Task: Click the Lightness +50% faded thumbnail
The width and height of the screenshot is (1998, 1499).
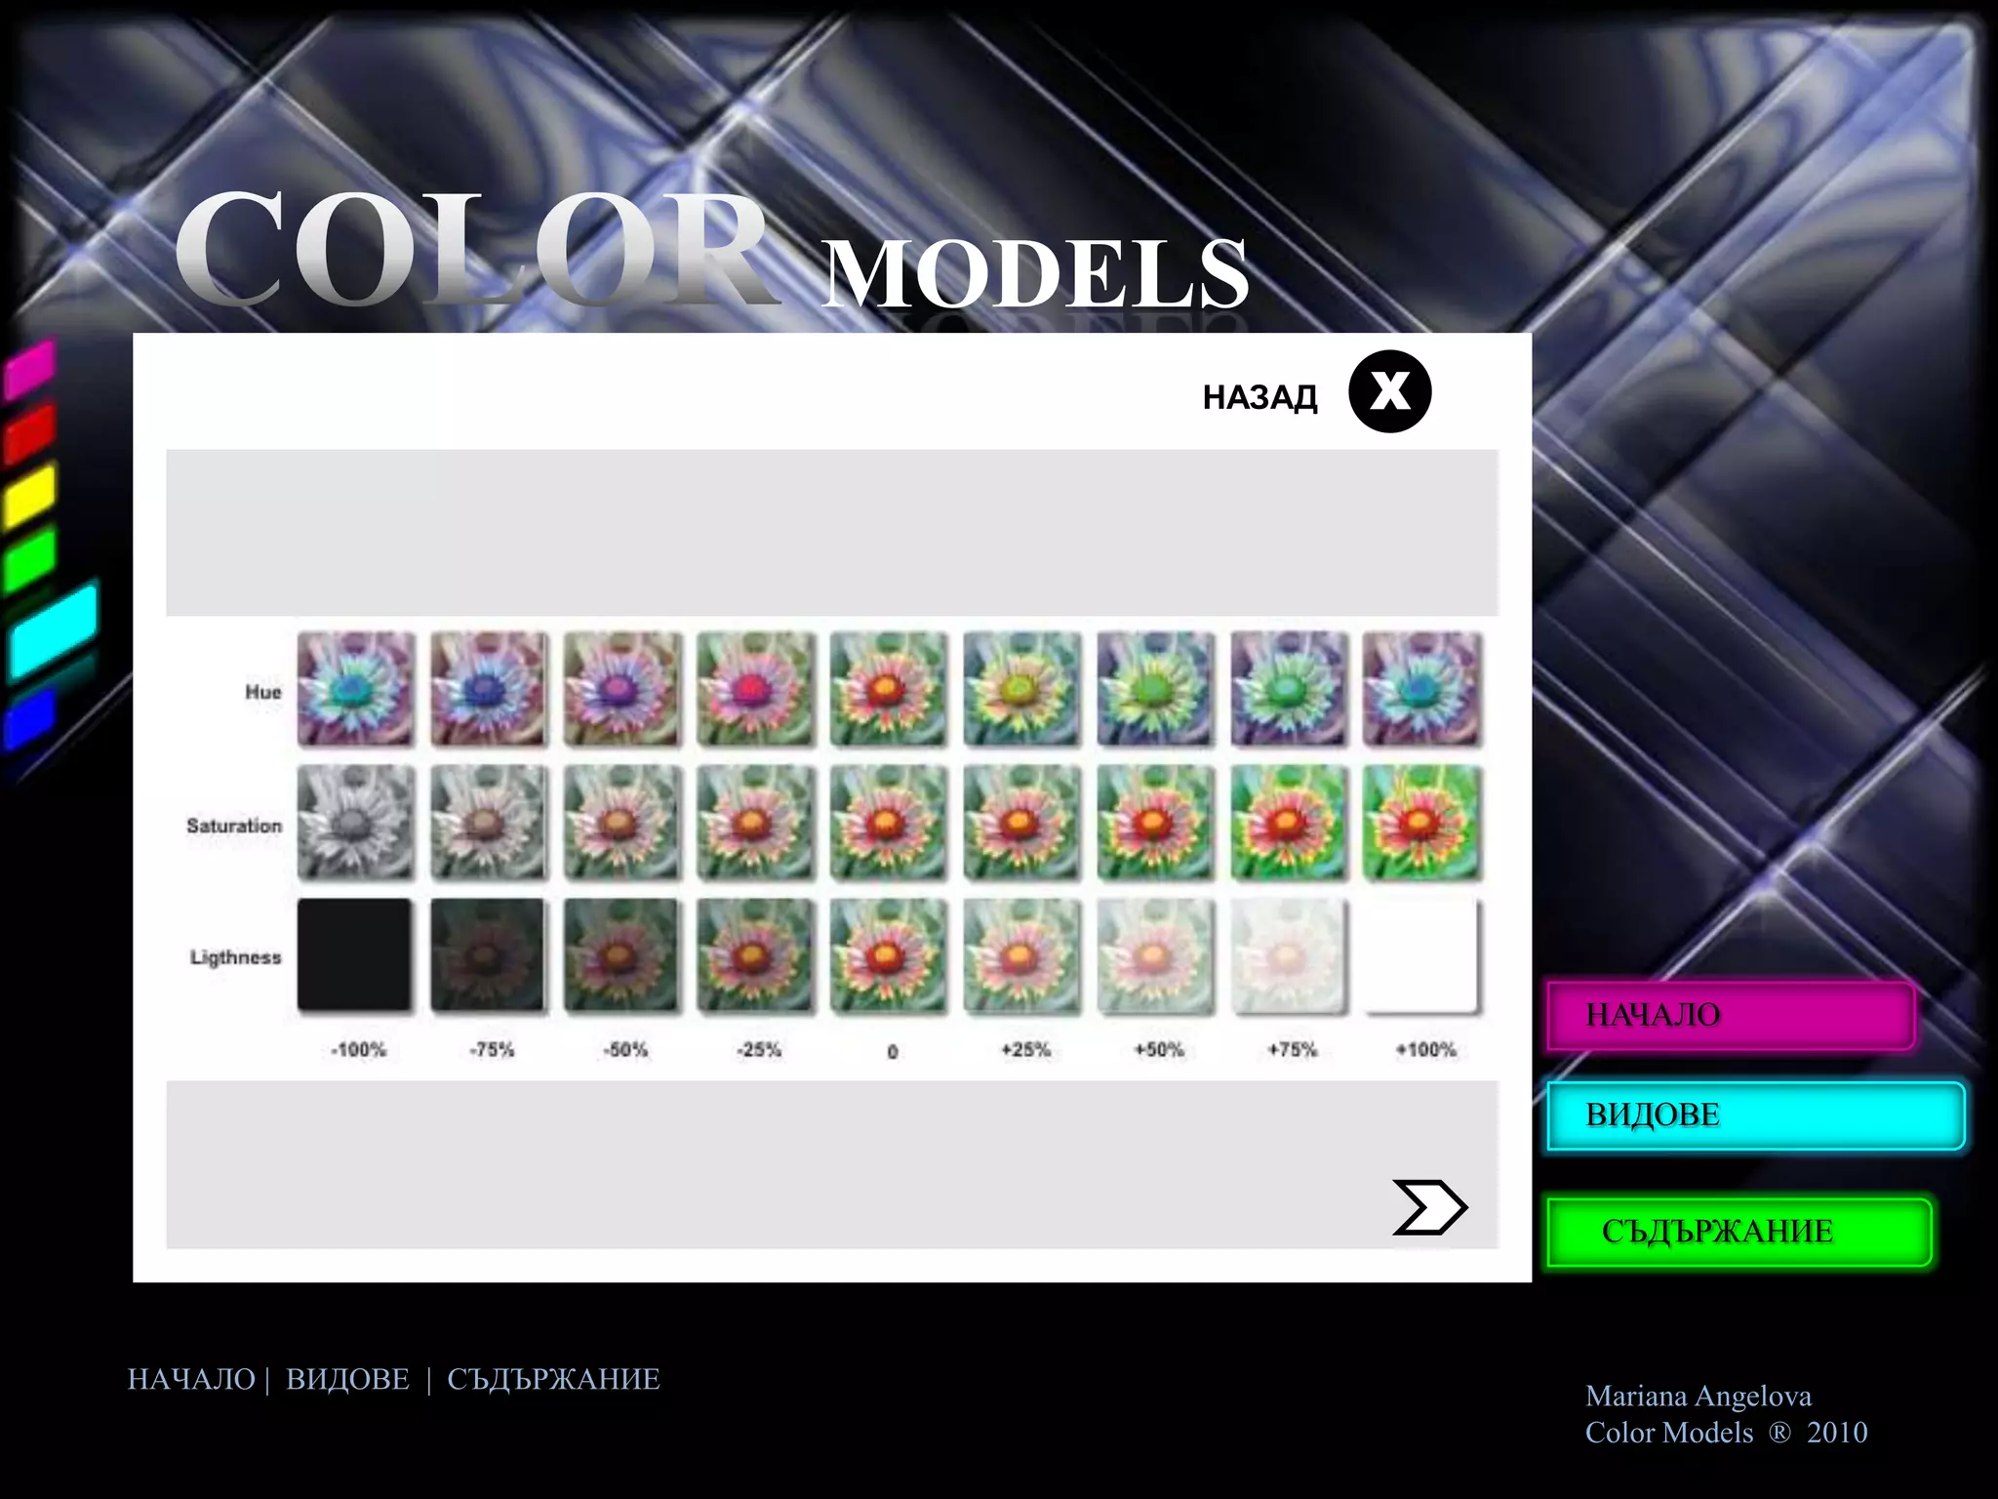Action: point(1155,954)
